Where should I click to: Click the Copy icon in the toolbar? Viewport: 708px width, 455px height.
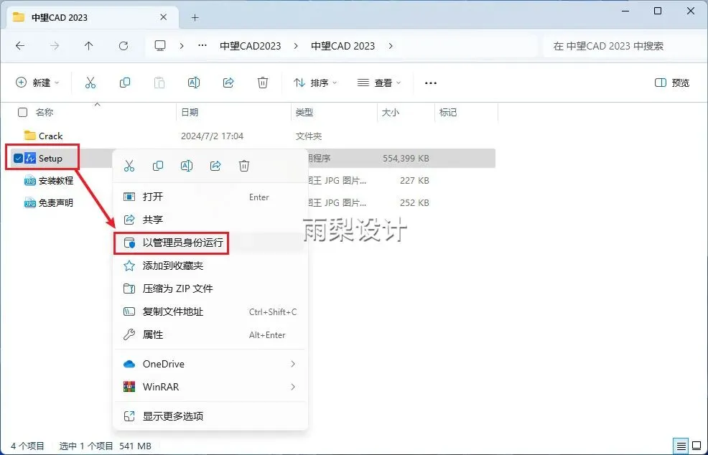click(125, 83)
